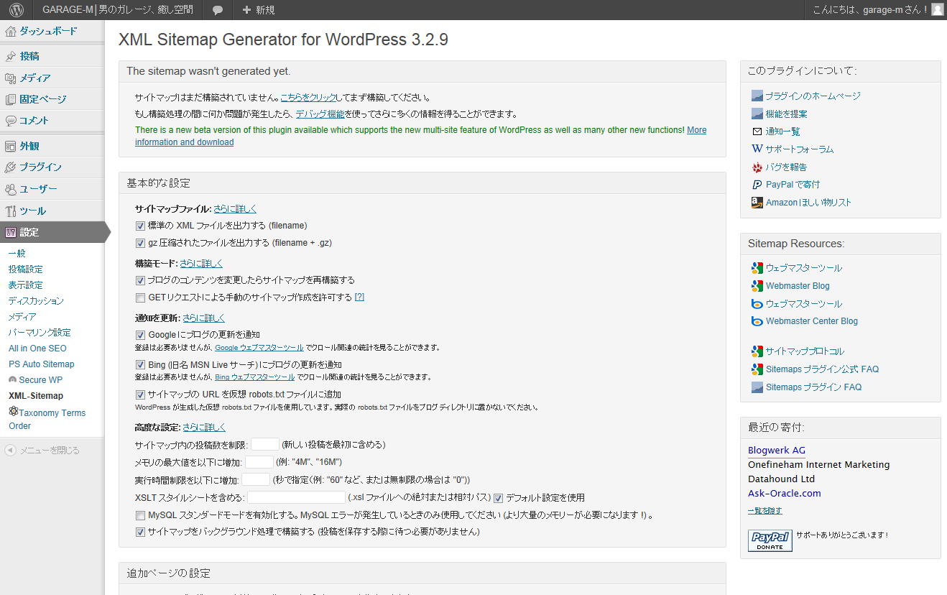Toggle Bing にブログの更新を通知 checkbox
The height and width of the screenshot is (595, 947).
[140, 365]
